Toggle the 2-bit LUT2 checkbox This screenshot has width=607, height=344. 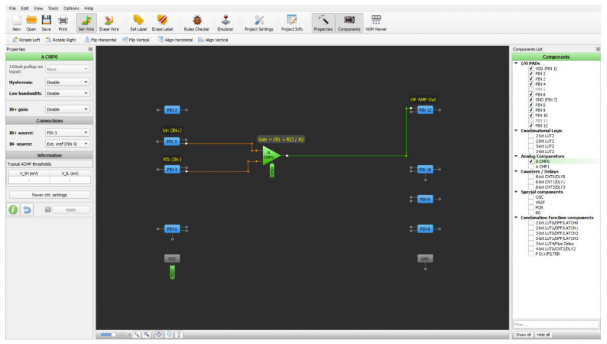coord(532,136)
